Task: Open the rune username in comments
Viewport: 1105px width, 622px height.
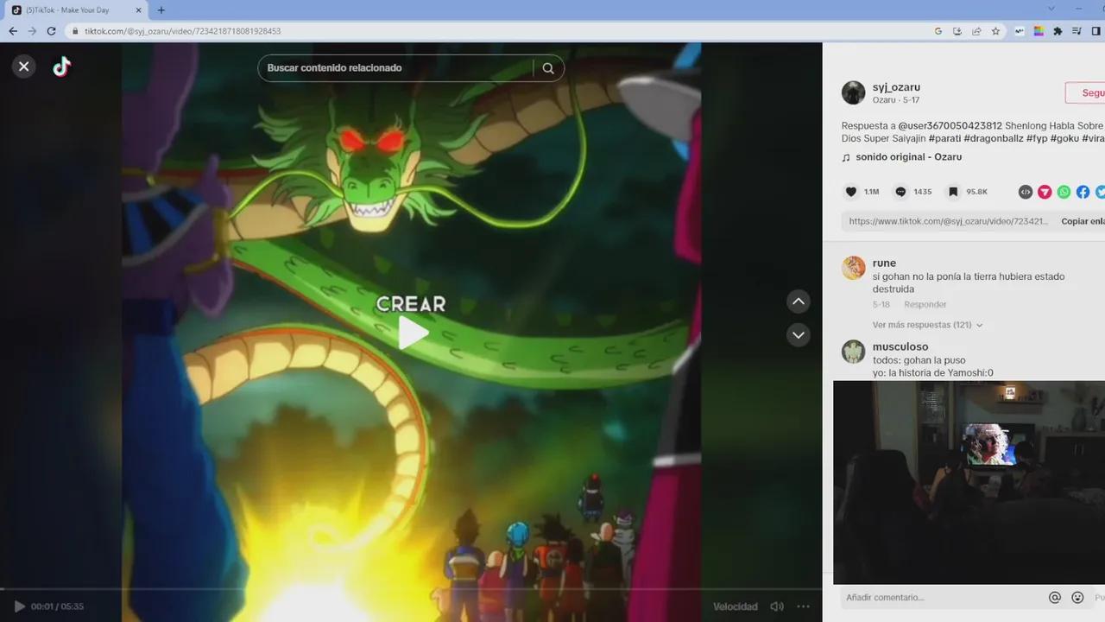Action: pyautogui.click(x=884, y=263)
